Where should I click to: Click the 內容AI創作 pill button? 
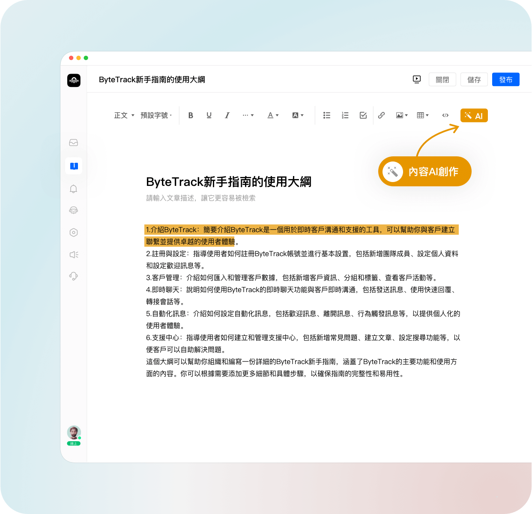(x=425, y=171)
